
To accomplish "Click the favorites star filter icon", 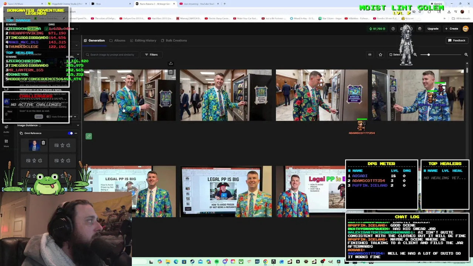I will coord(380,55).
